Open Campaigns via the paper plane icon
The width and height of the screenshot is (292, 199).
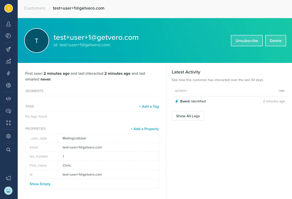point(8,49)
